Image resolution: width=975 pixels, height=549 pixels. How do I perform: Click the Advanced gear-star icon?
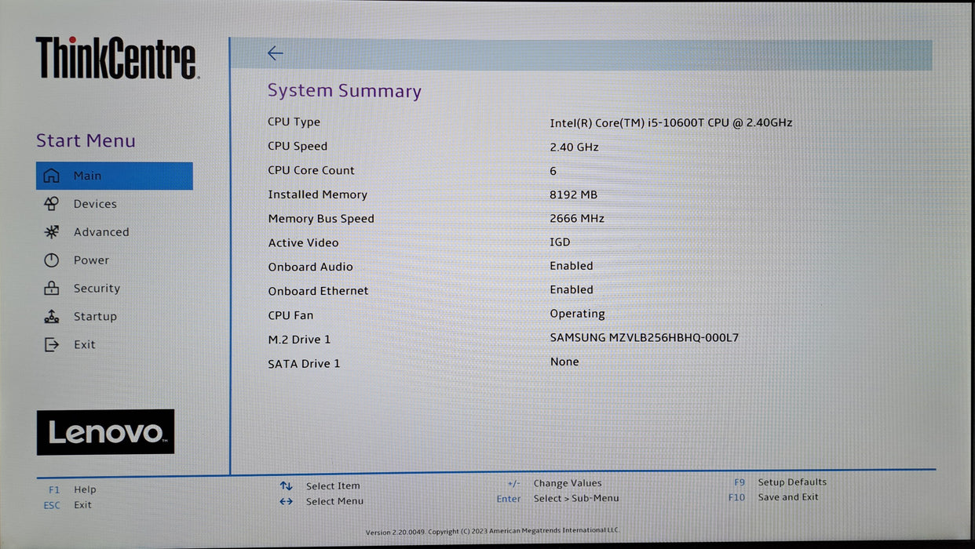click(x=51, y=232)
